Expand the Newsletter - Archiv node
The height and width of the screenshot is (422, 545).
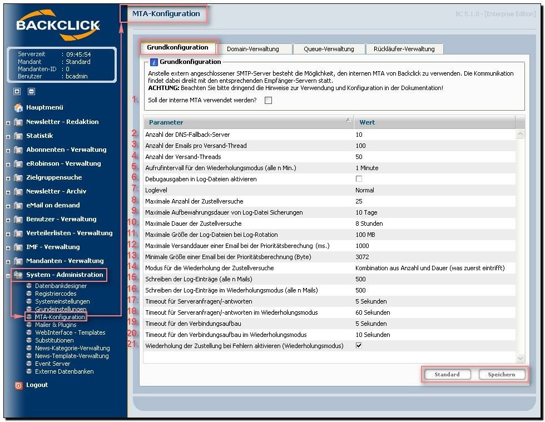tap(8, 192)
